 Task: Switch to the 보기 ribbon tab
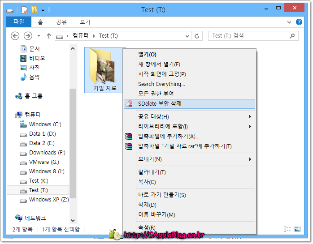(85, 22)
